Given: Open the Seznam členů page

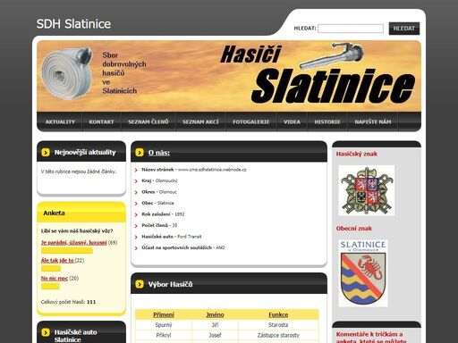Looking at the screenshot, I should [148, 121].
